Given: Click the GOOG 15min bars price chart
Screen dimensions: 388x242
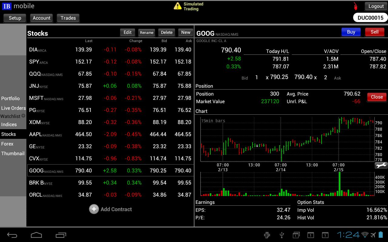Looking at the screenshot, I should click(x=287, y=139).
